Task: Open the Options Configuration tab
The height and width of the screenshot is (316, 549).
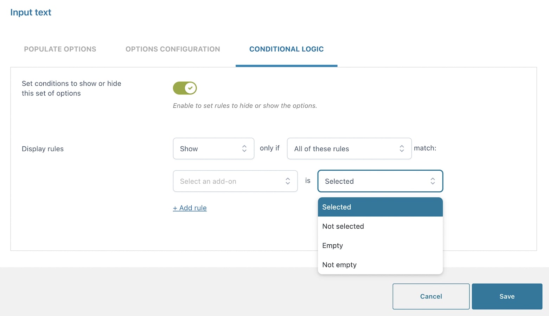Action: tap(173, 49)
